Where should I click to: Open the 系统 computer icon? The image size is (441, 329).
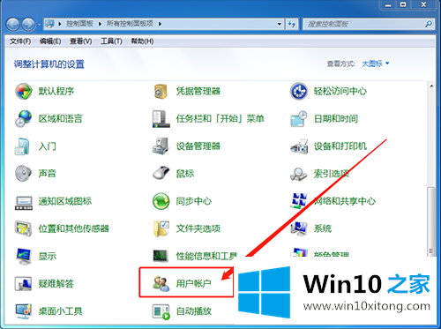pos(299,228)
